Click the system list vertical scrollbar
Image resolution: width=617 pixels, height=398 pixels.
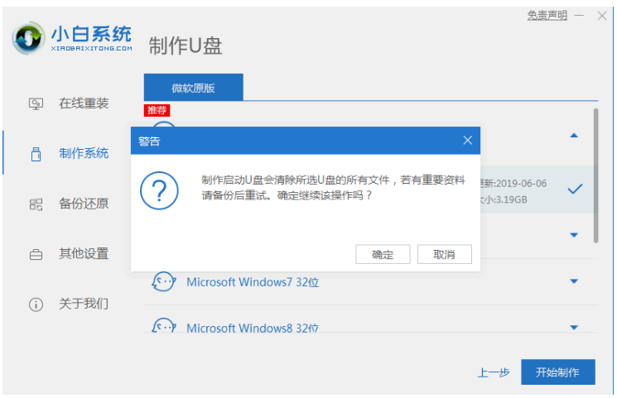(x=595, y=174)
